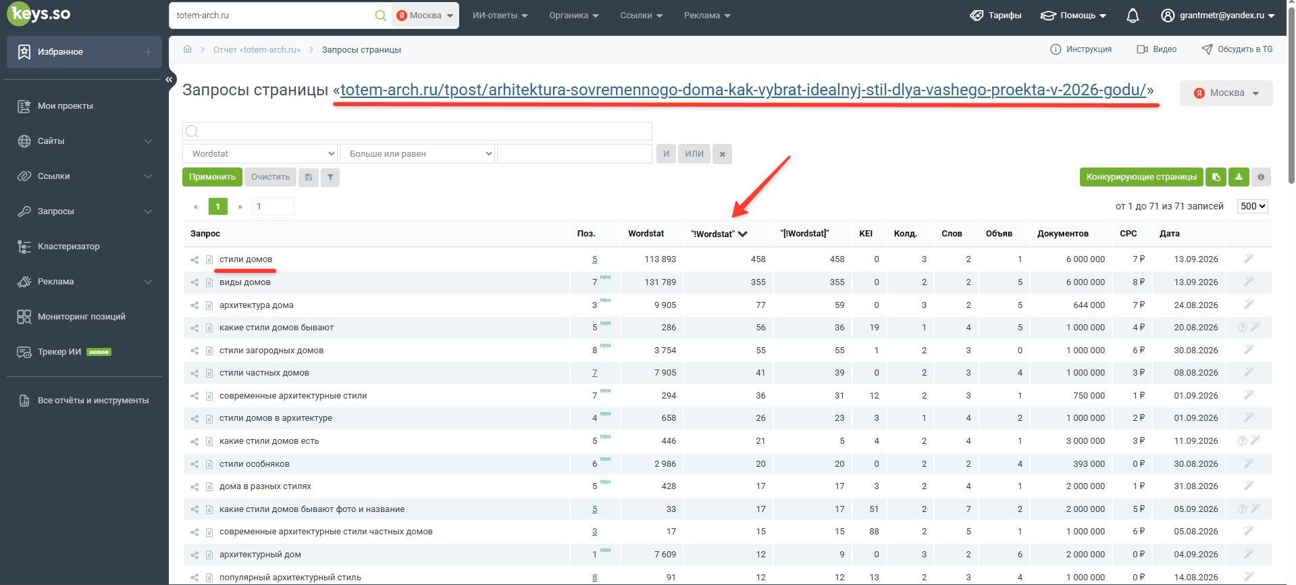Image resolution: width=1296 pixels, height=585 pixels.
Task: Open Москва region dropdown in search bar
Action: click(x=425, y=16)
